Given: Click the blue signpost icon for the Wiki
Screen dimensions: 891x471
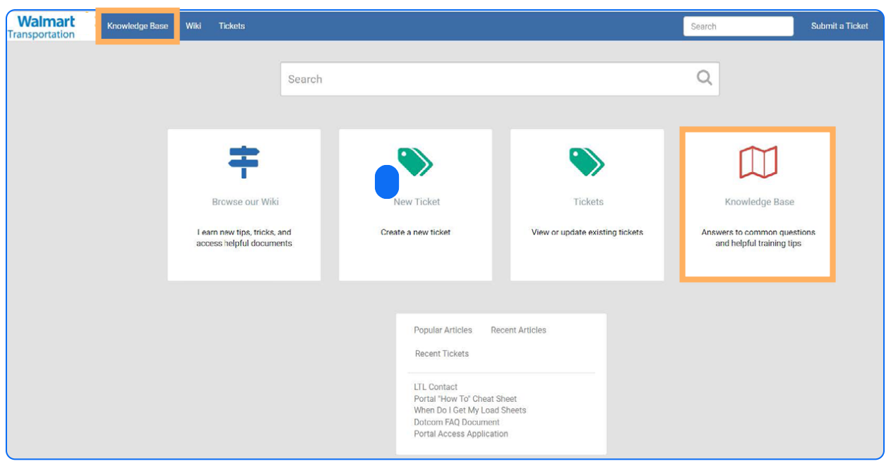Looking at the screenshot, I should (x=244, y=161).
